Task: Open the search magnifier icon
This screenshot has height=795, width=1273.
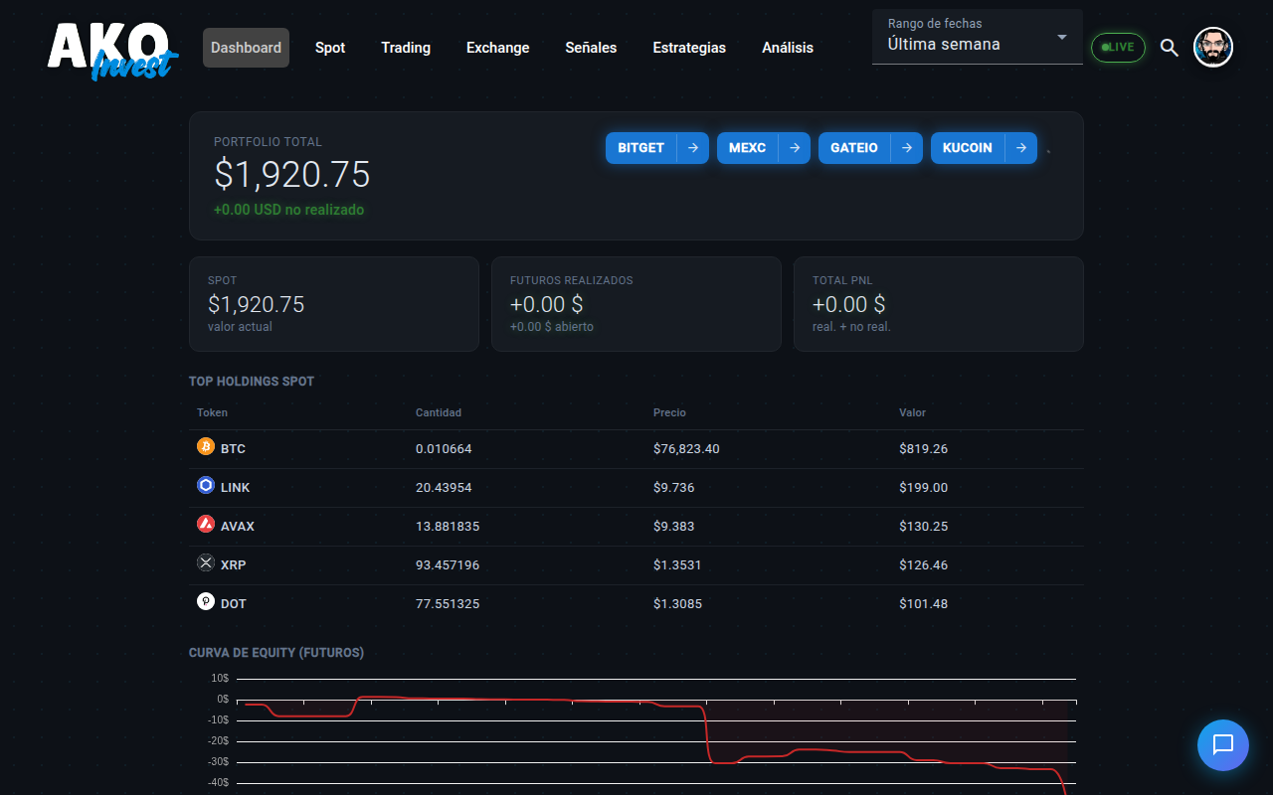Action: point(1170,48)
